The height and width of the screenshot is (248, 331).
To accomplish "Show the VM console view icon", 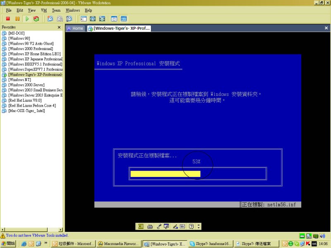I will tap(124, 19).
